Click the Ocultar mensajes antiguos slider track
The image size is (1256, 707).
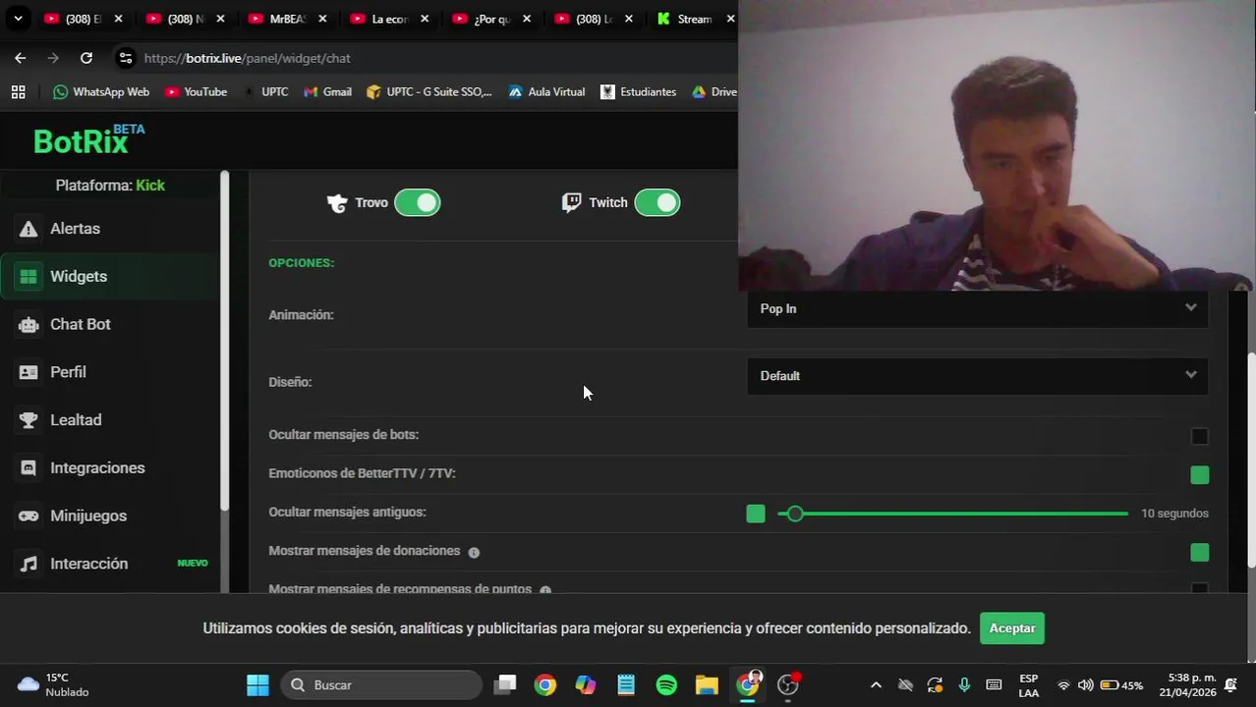coord(952,514)
